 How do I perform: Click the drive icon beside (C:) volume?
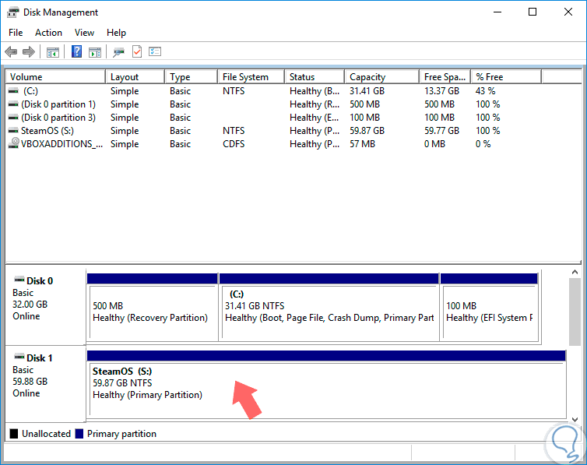(x=13, y=90)
